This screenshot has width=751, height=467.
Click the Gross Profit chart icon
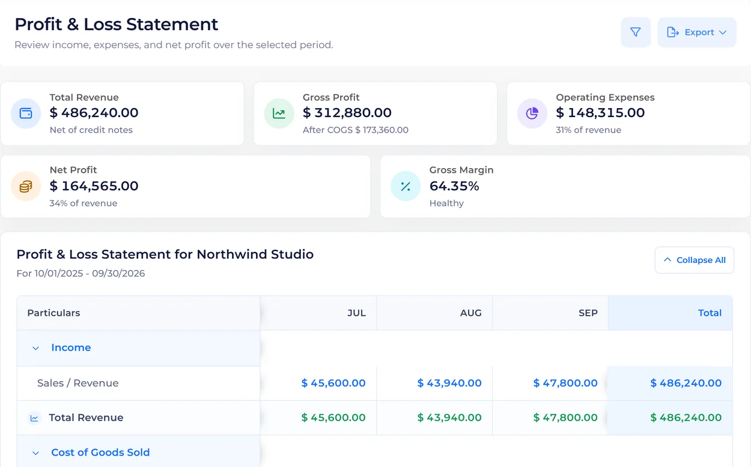[279, 113]
